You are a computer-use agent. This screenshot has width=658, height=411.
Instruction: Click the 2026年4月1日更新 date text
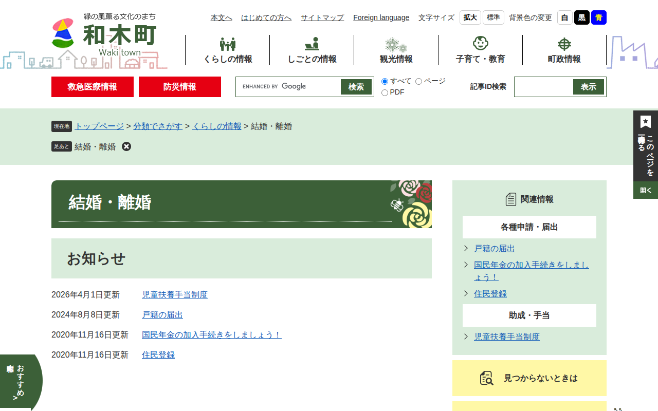[85, 295]
